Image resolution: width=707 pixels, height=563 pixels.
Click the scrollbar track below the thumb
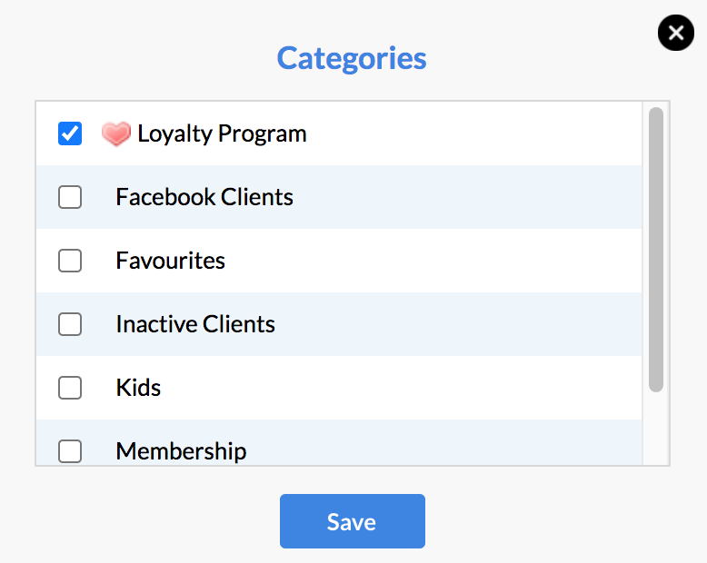click(x=655, y=428)
